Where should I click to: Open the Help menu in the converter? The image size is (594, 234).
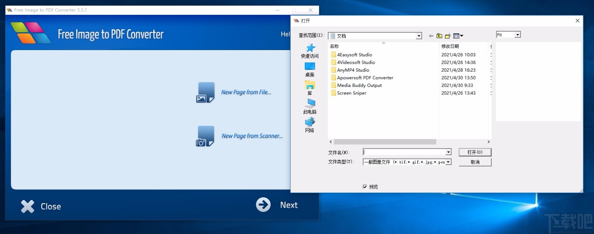(285, 34)
